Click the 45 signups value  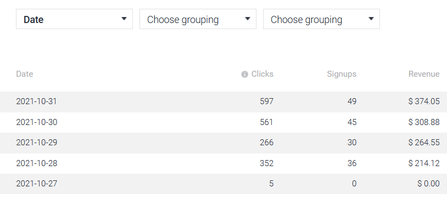tap(352, 122)
